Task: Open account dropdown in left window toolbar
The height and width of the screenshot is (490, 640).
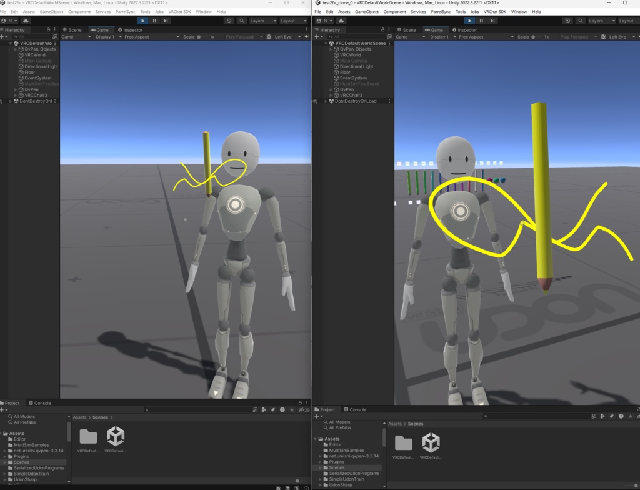Action: point(9,21)
